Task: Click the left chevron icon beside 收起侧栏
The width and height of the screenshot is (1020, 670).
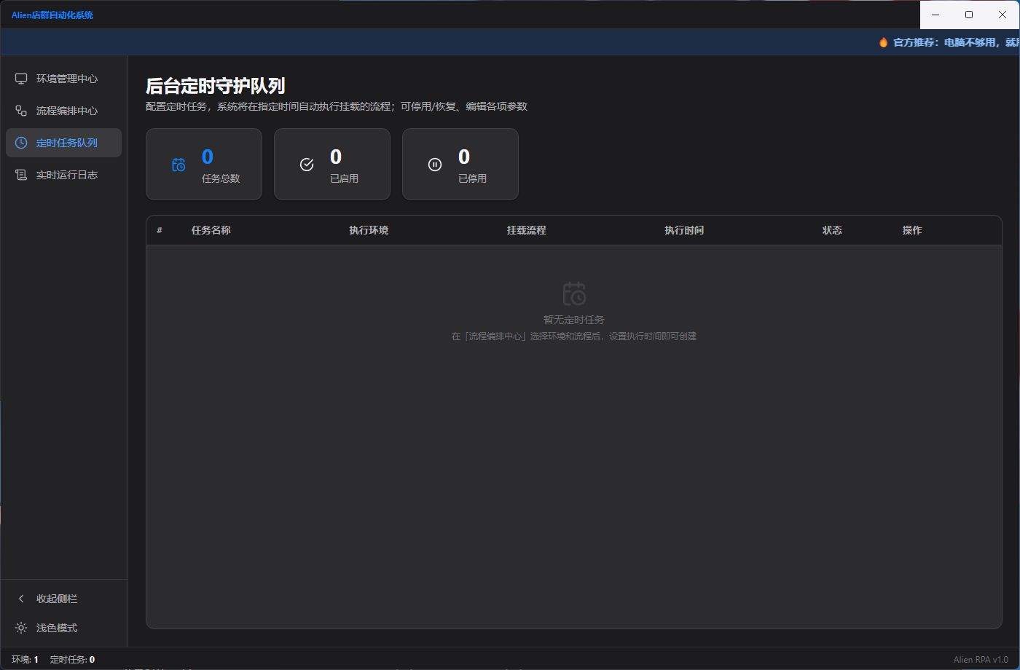Action: coord(21,599)
